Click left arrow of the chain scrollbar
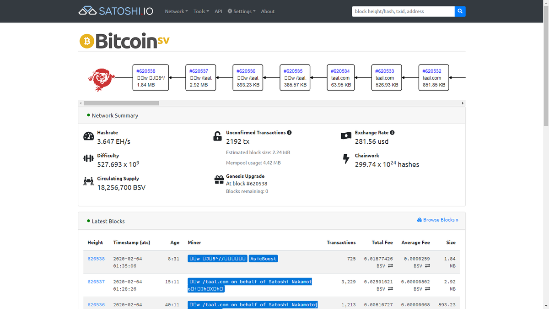Viewport: 549px width, 309px height. click(x=81, y=103)
